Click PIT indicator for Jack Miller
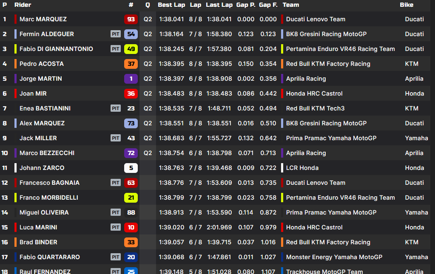The image size is (435, 274). click(115, 138)
